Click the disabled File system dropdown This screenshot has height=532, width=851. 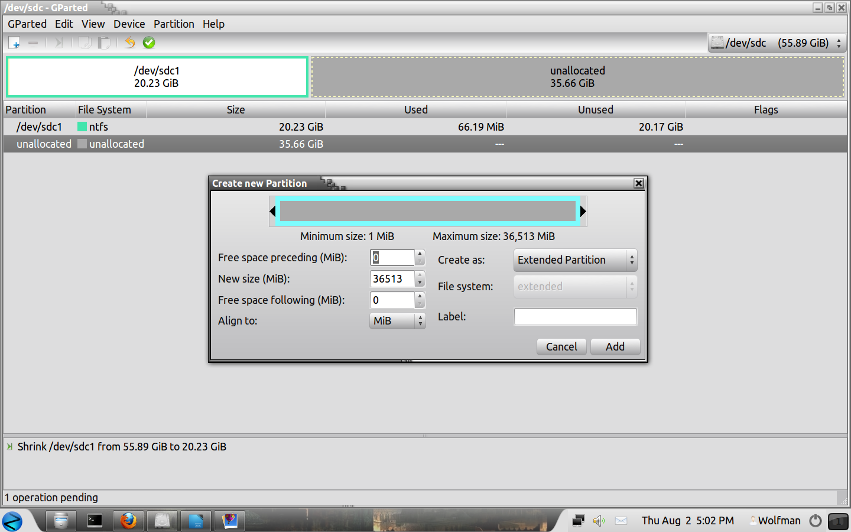(575, 287)
